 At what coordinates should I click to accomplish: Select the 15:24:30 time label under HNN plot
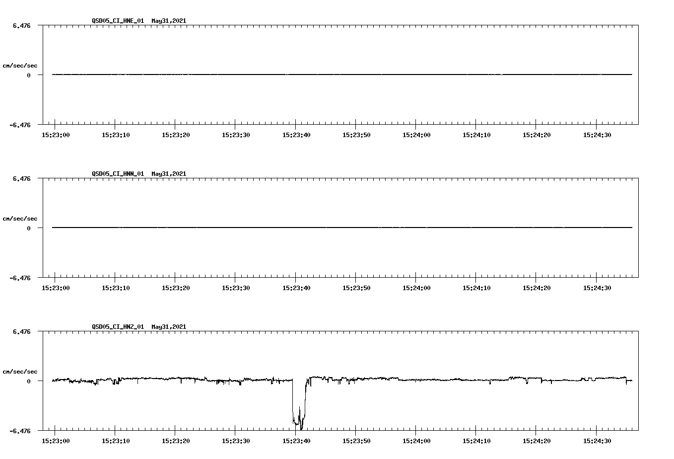pyautogui.click(x=597, y=288)
